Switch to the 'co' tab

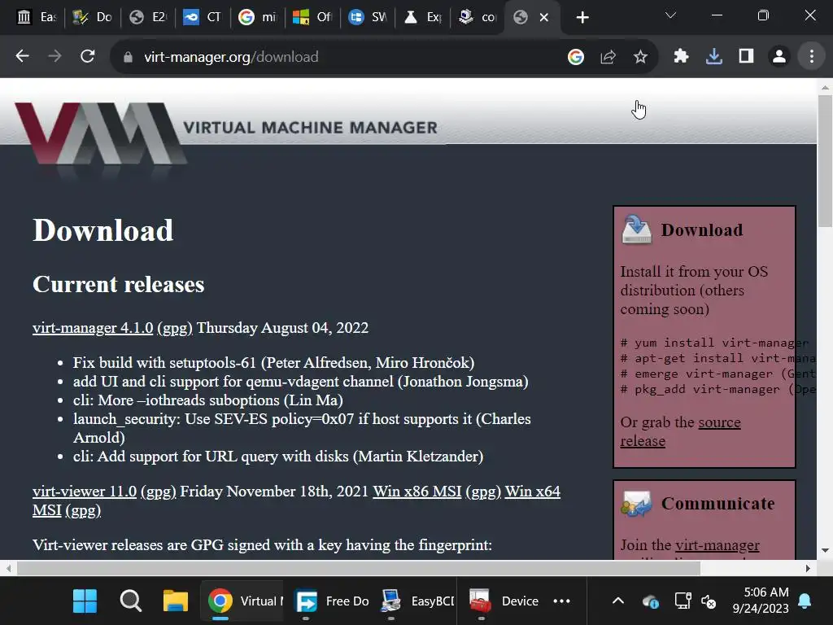pyautogui.click(x=478, y=18)
